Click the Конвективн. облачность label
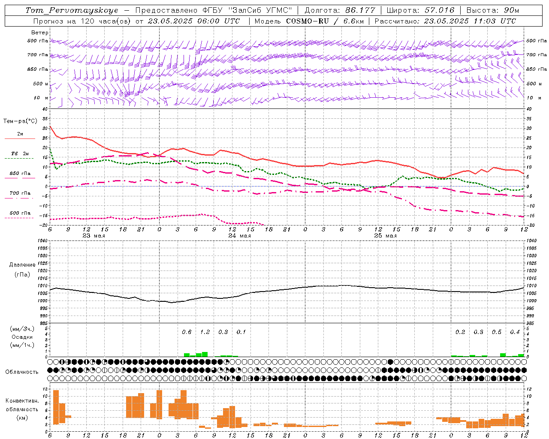The width and height of the screenshot is (549, 439). point(22,405)
